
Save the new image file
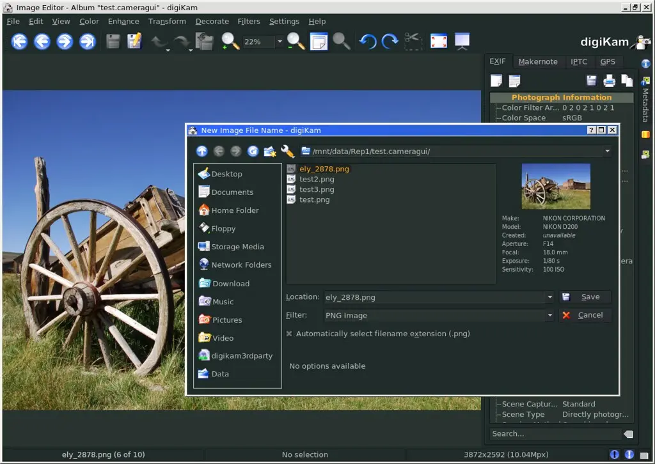pos(584,297)
